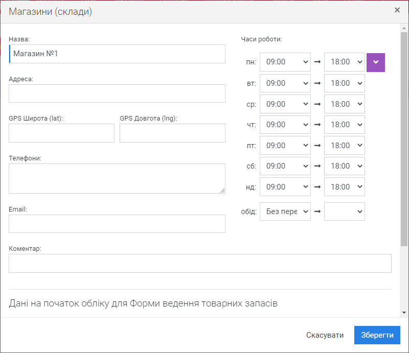Close the Магазини (склади) dialog with X

pyautogui.click(x=397, y=10)
